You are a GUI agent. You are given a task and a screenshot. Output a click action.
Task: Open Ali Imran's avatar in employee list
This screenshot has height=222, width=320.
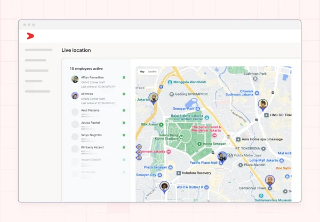[75, 96]
